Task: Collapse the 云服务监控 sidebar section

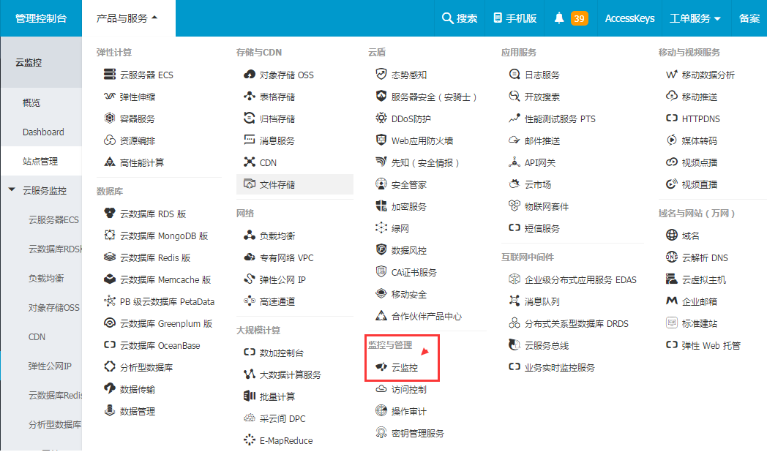Action: coord(12,190)
